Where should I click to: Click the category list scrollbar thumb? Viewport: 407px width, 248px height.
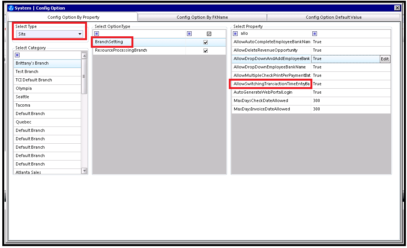pyautogui.click(x=84, y=76)
